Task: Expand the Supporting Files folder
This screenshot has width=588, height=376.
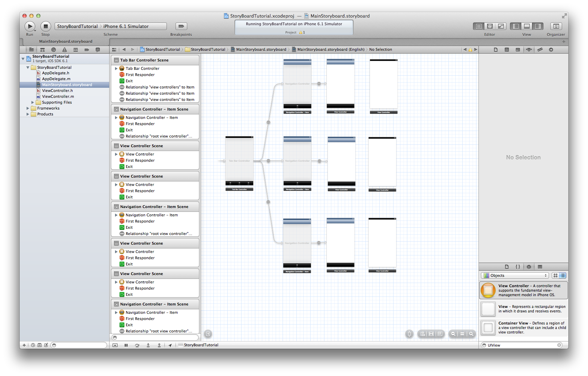Action: pos(33,102)
